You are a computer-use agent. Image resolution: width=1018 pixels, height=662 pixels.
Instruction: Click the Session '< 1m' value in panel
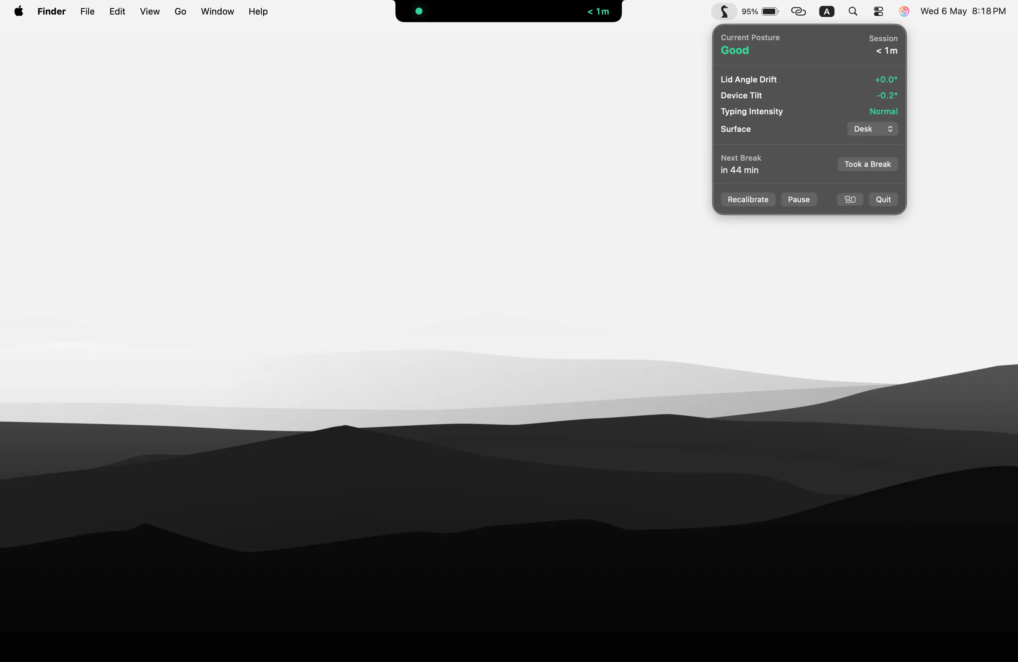pyautogui.click(x=886, y=51)
